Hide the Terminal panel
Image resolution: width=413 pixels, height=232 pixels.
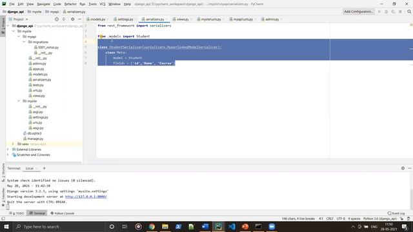tap(410, 168)
